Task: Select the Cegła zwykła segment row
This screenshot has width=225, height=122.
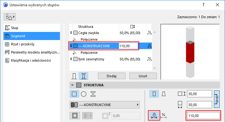Action: pos(110,33)
